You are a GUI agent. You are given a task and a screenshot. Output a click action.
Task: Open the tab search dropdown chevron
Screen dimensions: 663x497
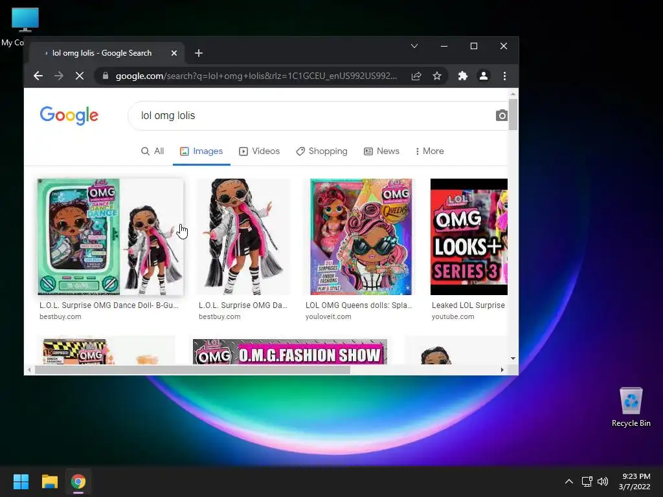click(414, 46)
